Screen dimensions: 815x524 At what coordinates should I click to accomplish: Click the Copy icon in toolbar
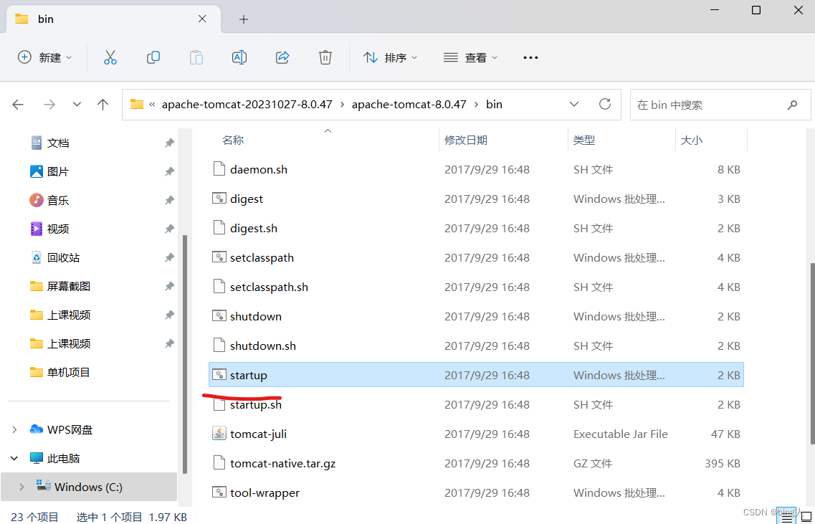(153, 57)
